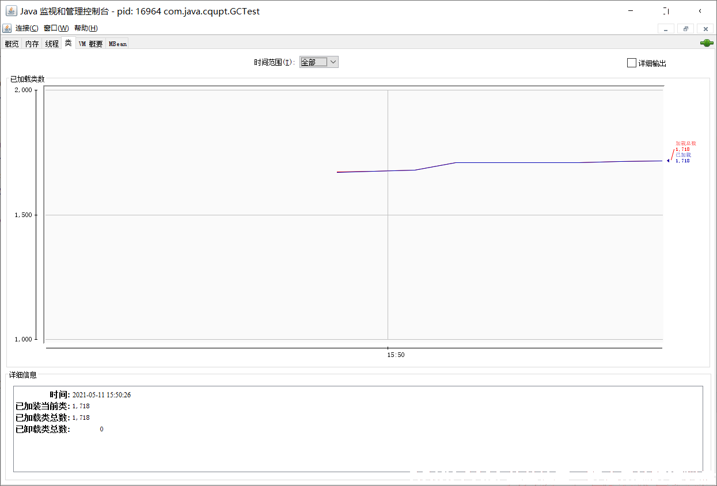717x486 pixels.
Task: Switch to the VM 概要 tab
Action: [x=90, y=44]
